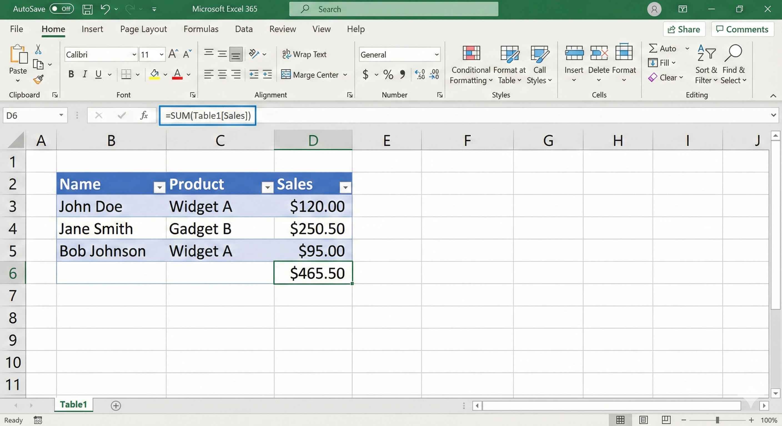Image resolution: width=782 pixels, height=426 pixels.
Task: Click the Share button
Action: point(684,29)
